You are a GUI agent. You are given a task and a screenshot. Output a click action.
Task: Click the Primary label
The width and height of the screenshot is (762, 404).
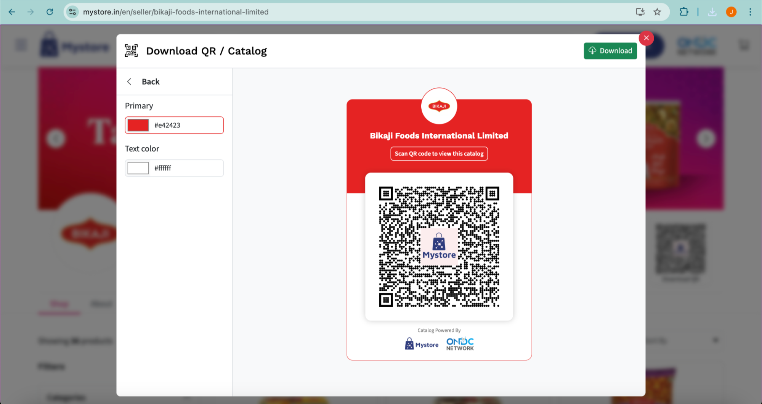(139, 106)
